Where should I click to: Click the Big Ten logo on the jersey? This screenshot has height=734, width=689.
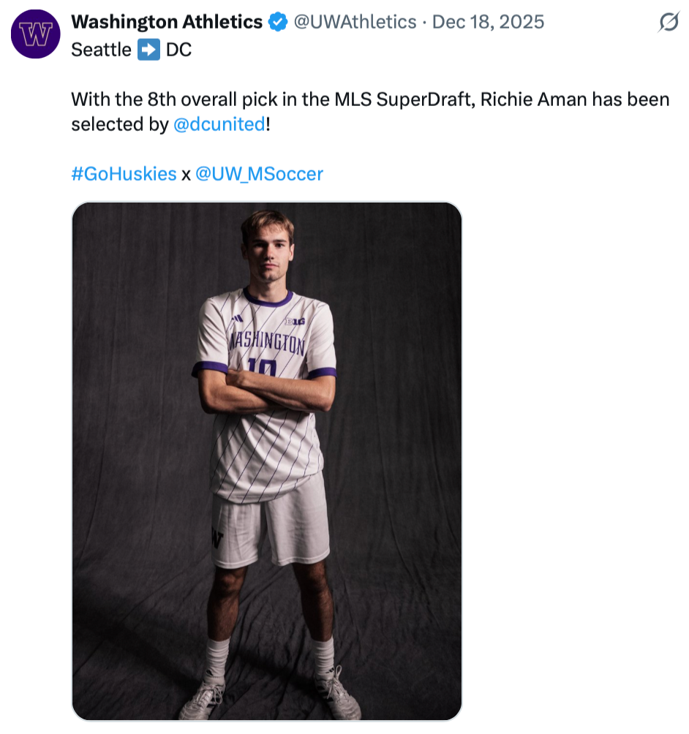tap(295, 322)
